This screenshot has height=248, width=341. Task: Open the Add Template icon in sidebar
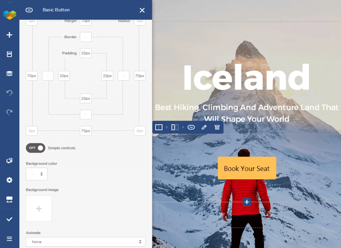tap(9, 54)
